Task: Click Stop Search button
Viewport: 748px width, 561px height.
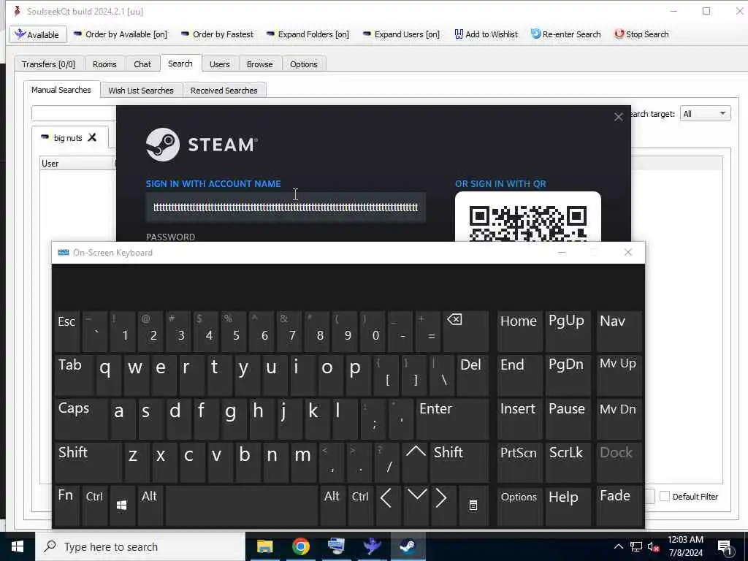Action: [x=641, y=34]
